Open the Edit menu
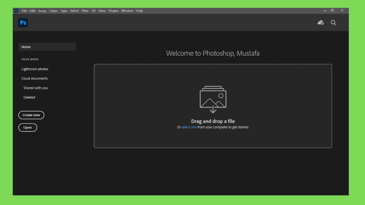365x205 pixels. (x=32, y=11)
